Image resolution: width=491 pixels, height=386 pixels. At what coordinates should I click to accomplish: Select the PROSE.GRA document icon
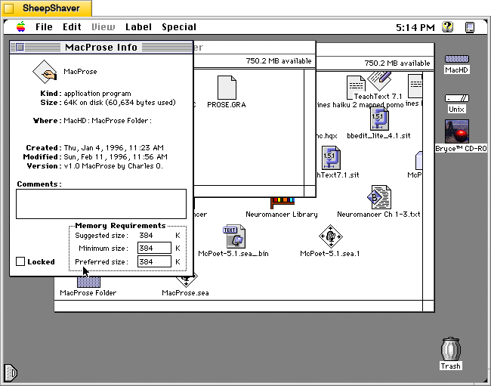click(227, 88)
